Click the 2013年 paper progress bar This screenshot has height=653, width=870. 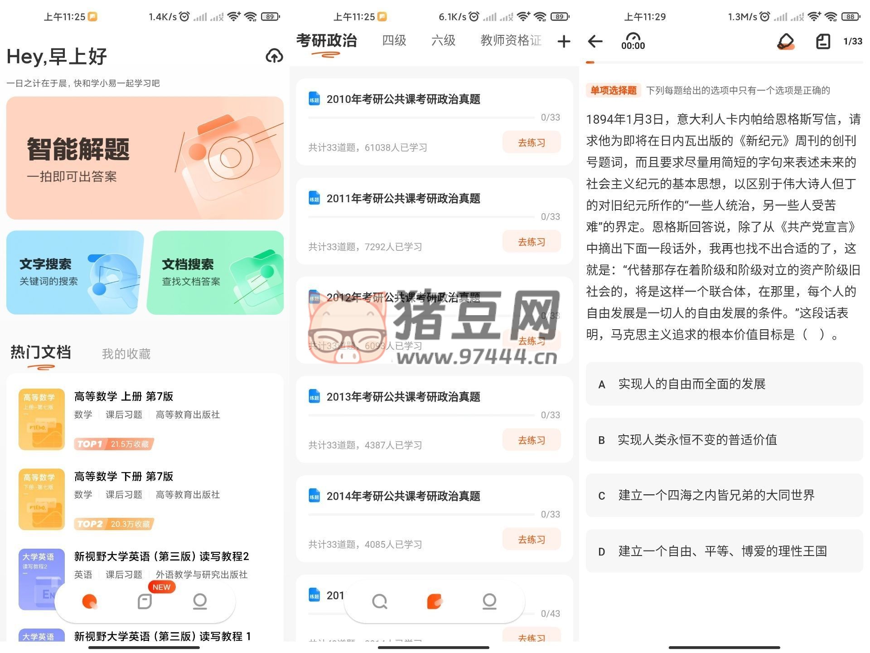pyautogui.click(x=421, y=415)
